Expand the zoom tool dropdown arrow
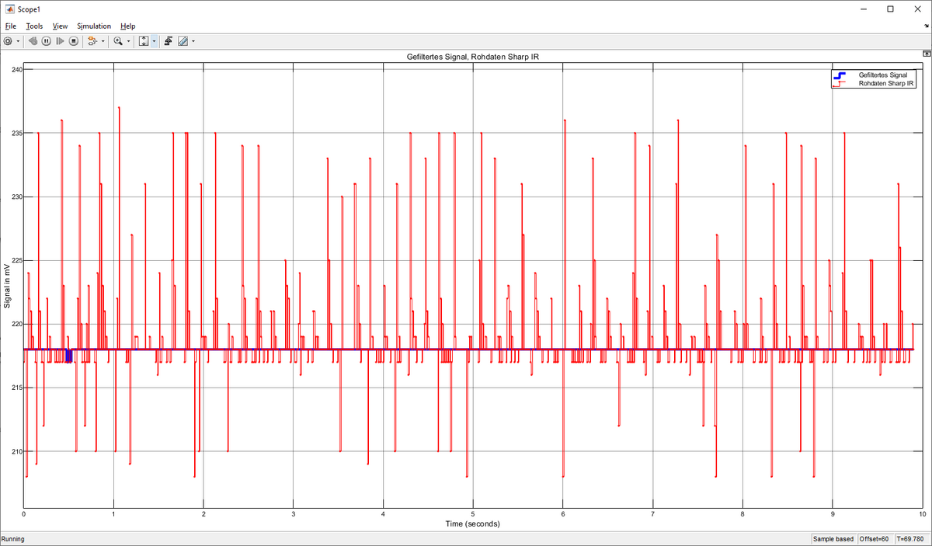The image size is (932, 546). click(128, 41)
